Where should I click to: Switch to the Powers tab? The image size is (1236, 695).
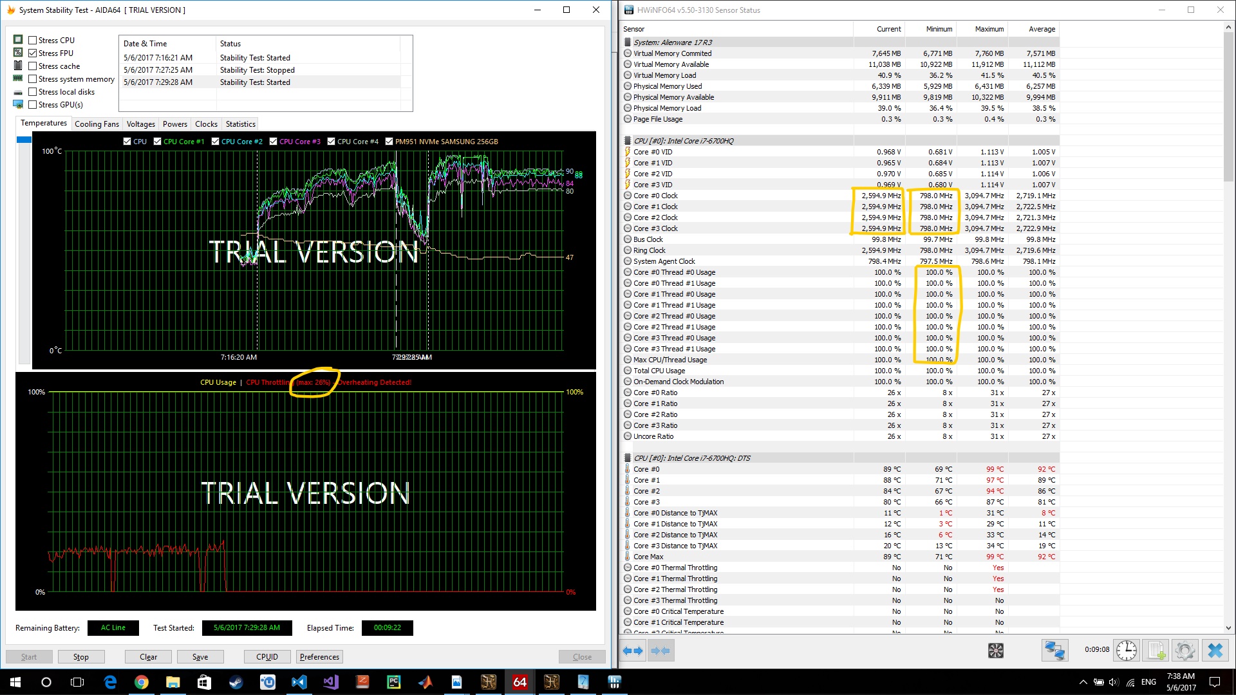click(x=174, y=124)
